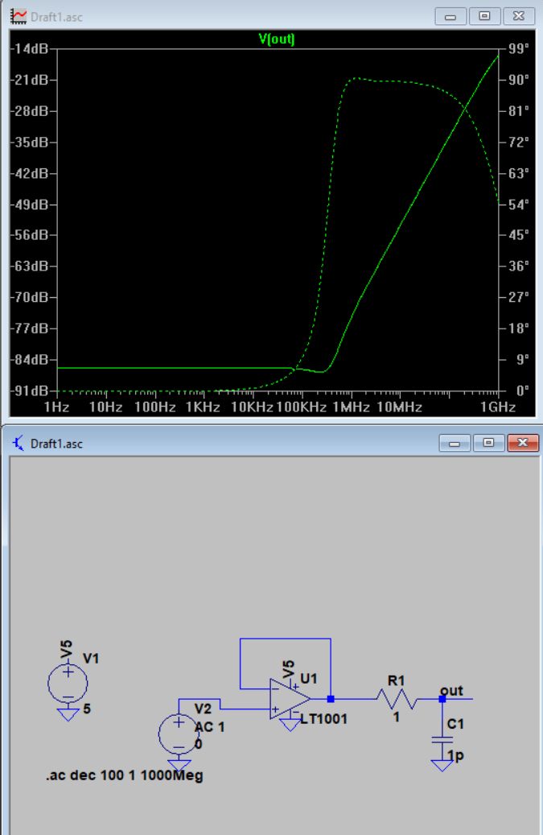Click the 1GHz frequency axis label
The width and height of the screenshot is (543, 835).
coord(498,407)
